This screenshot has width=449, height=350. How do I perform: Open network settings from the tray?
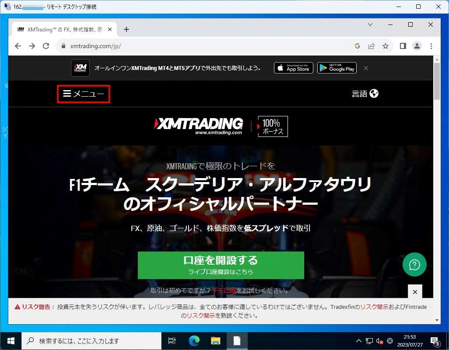point(369,341)
